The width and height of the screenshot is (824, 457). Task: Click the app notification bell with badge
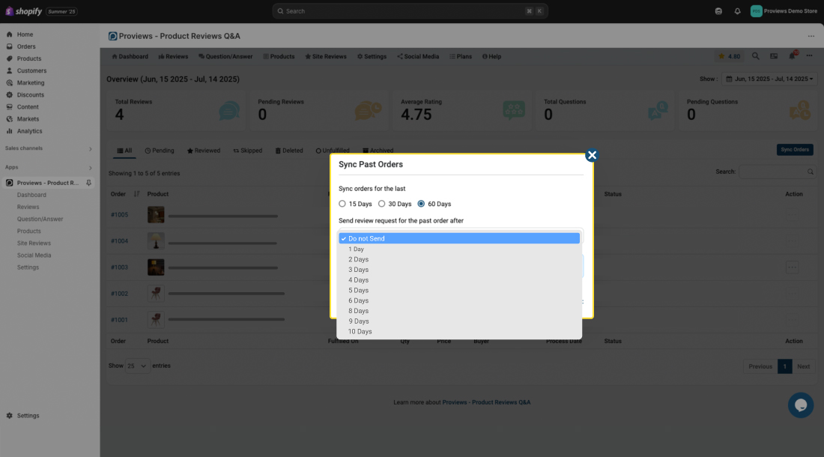pyautogui.click(x=793, y=55)
